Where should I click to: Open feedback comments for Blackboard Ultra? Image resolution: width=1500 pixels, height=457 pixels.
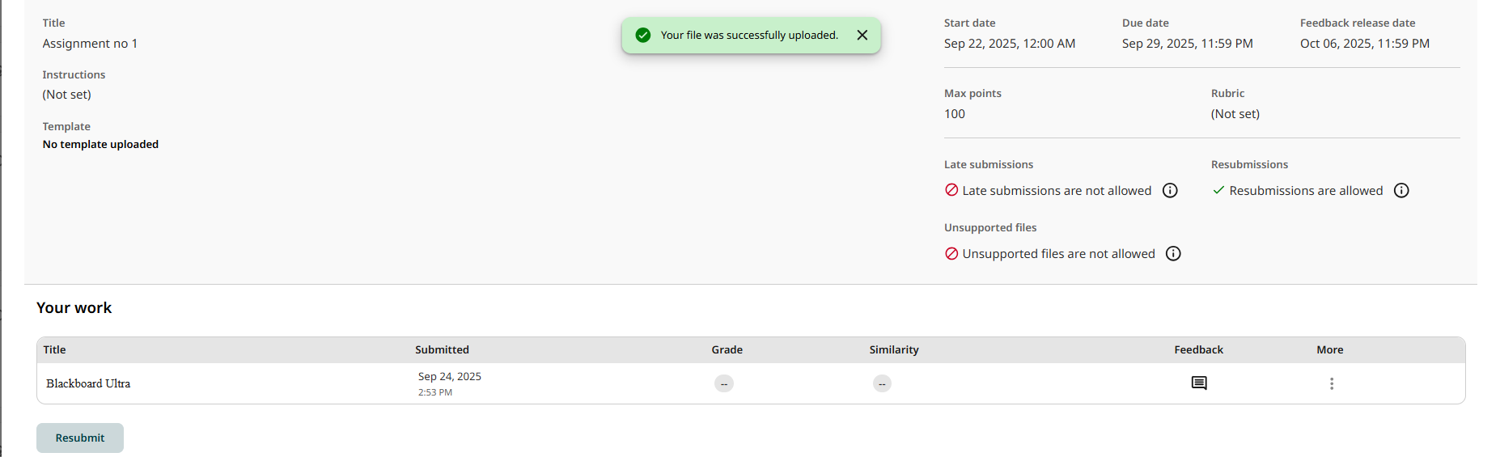[x=1199, y=383]
